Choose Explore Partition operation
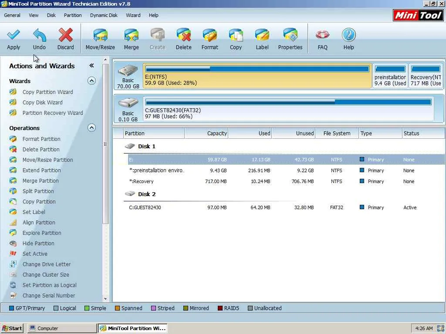 point(42,233)
